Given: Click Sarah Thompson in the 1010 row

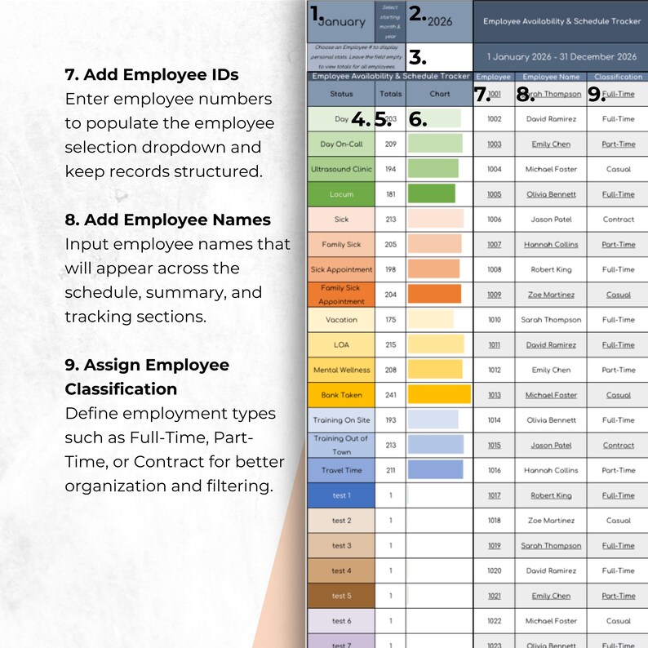Looking at the screenshot, I should [551, 320].
